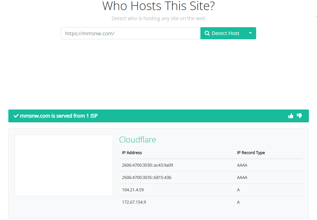The height and width of the screenshot is (220, 317).
Task: Open the Cloudflare host link
Action: click(x=138, y=140)
